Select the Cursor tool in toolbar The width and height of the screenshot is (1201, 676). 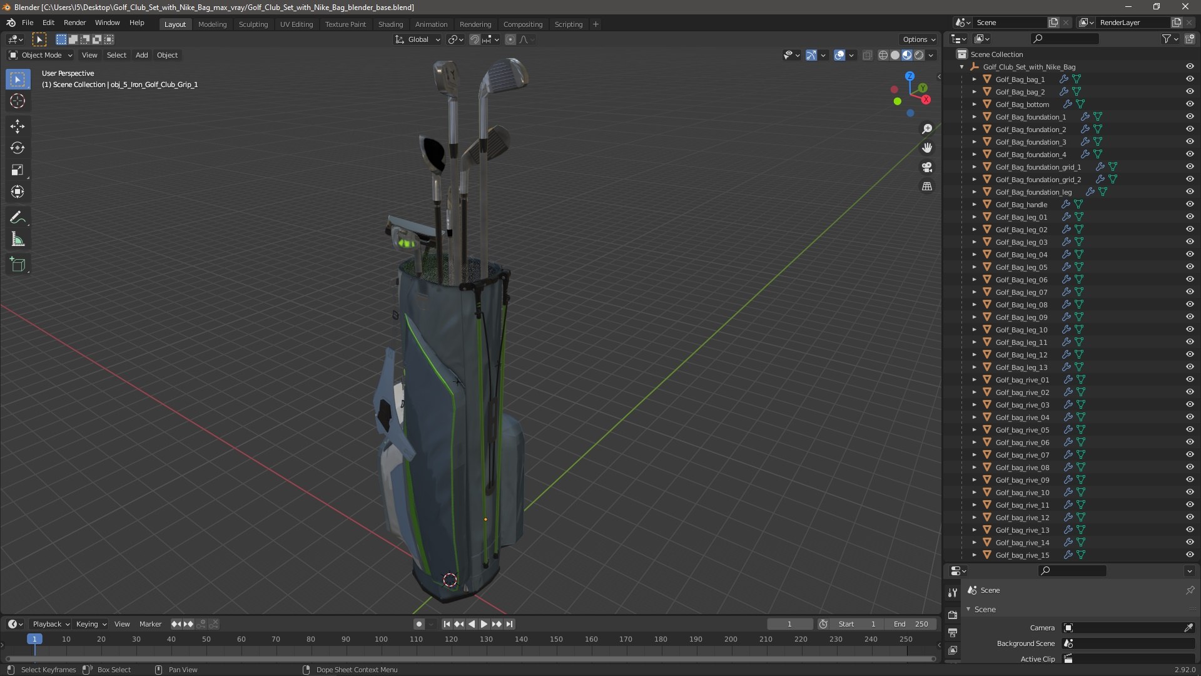[x=18, y=101]
